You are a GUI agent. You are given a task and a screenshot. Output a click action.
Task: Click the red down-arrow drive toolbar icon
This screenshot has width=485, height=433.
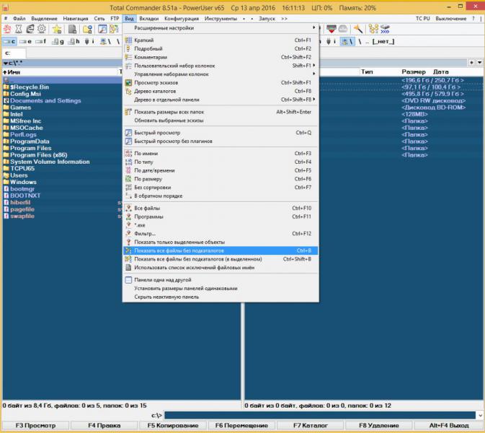(x=332, y=29)
